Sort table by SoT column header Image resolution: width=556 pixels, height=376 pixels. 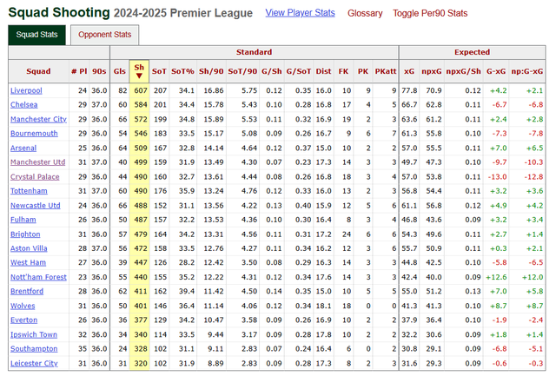[x=159, y=71]
